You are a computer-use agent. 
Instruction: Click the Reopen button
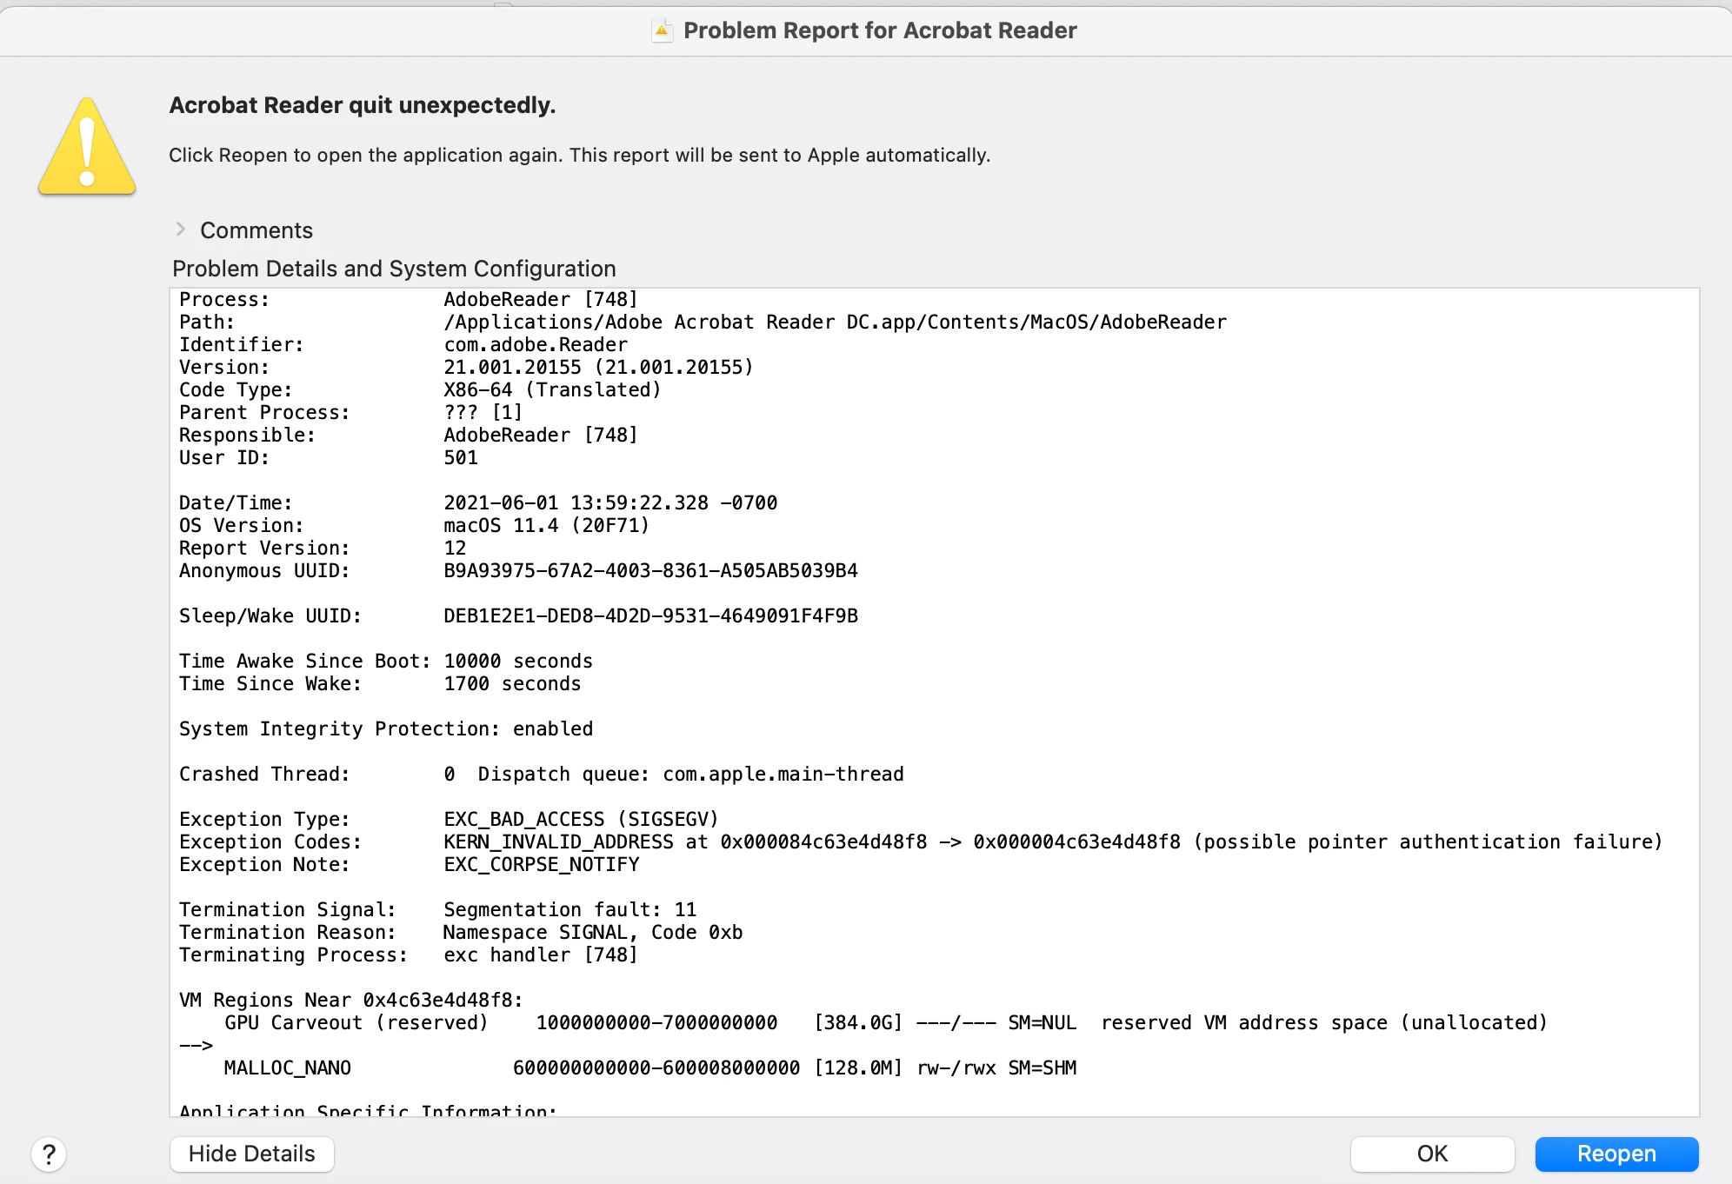pos(1616,1154)
